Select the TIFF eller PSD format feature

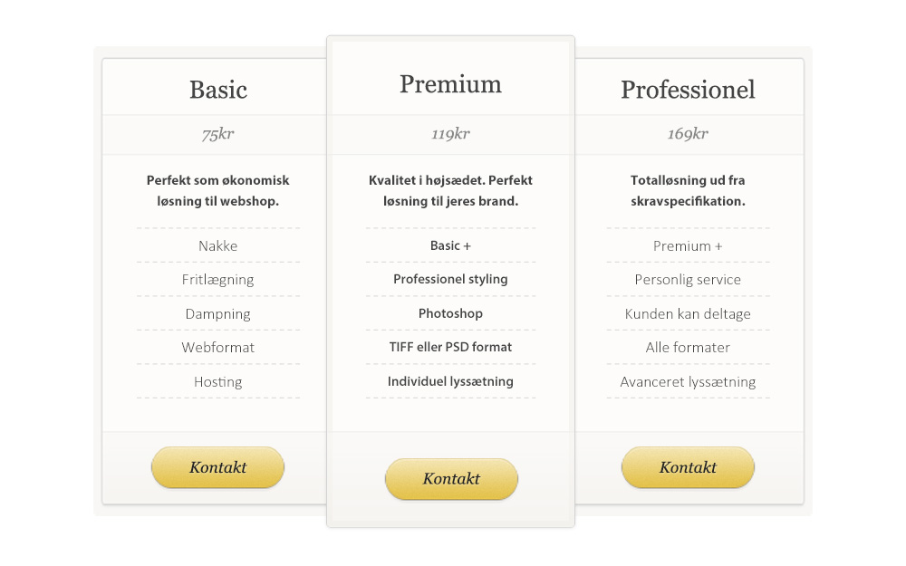tap(450, 347)
